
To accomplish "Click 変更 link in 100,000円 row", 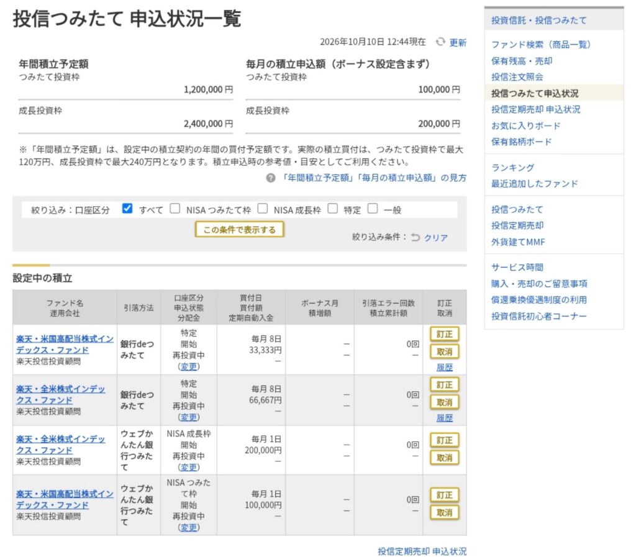I will [x=189, y=527].
